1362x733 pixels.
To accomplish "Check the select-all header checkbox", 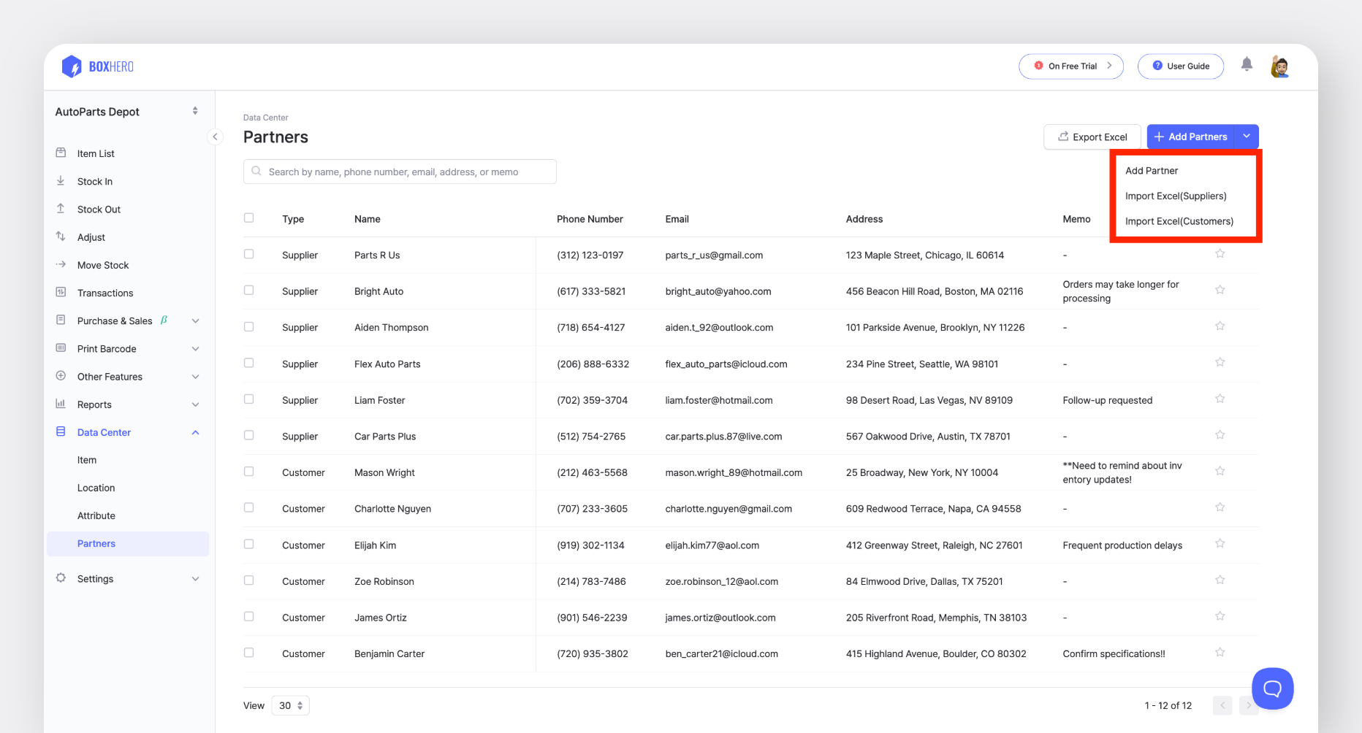I will point(249,218).
